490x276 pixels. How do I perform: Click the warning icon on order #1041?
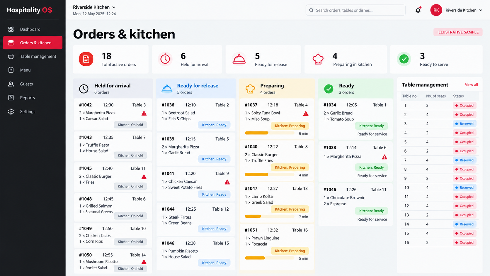227,182
